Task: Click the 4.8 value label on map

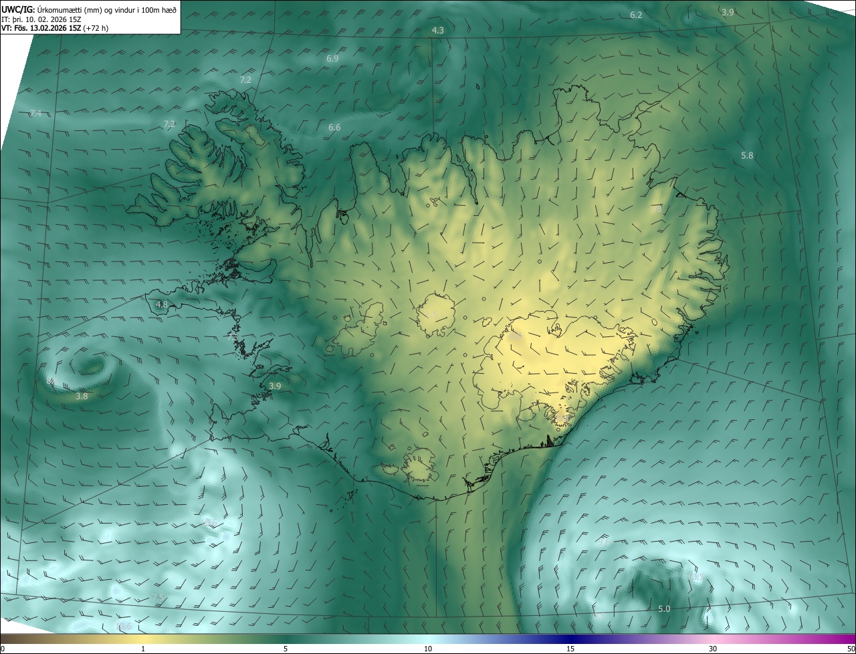Action: (x=162, y=304)
